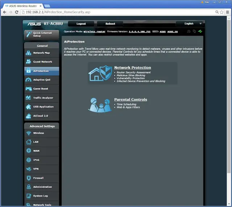Viewport: 232px width, 207px height.
Task: Click the Advanced Settings section header
Action: click(x=42, y=126)
